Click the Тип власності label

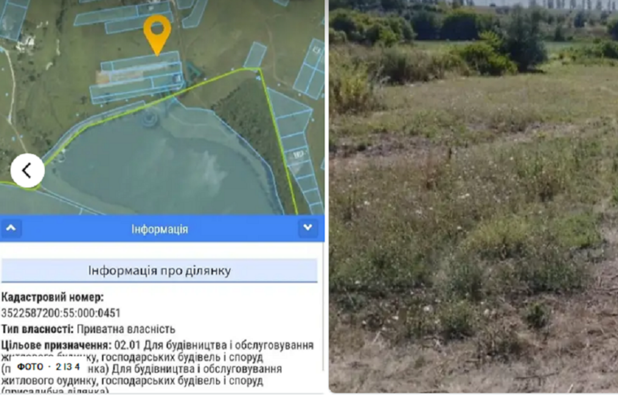pos(37,329)
